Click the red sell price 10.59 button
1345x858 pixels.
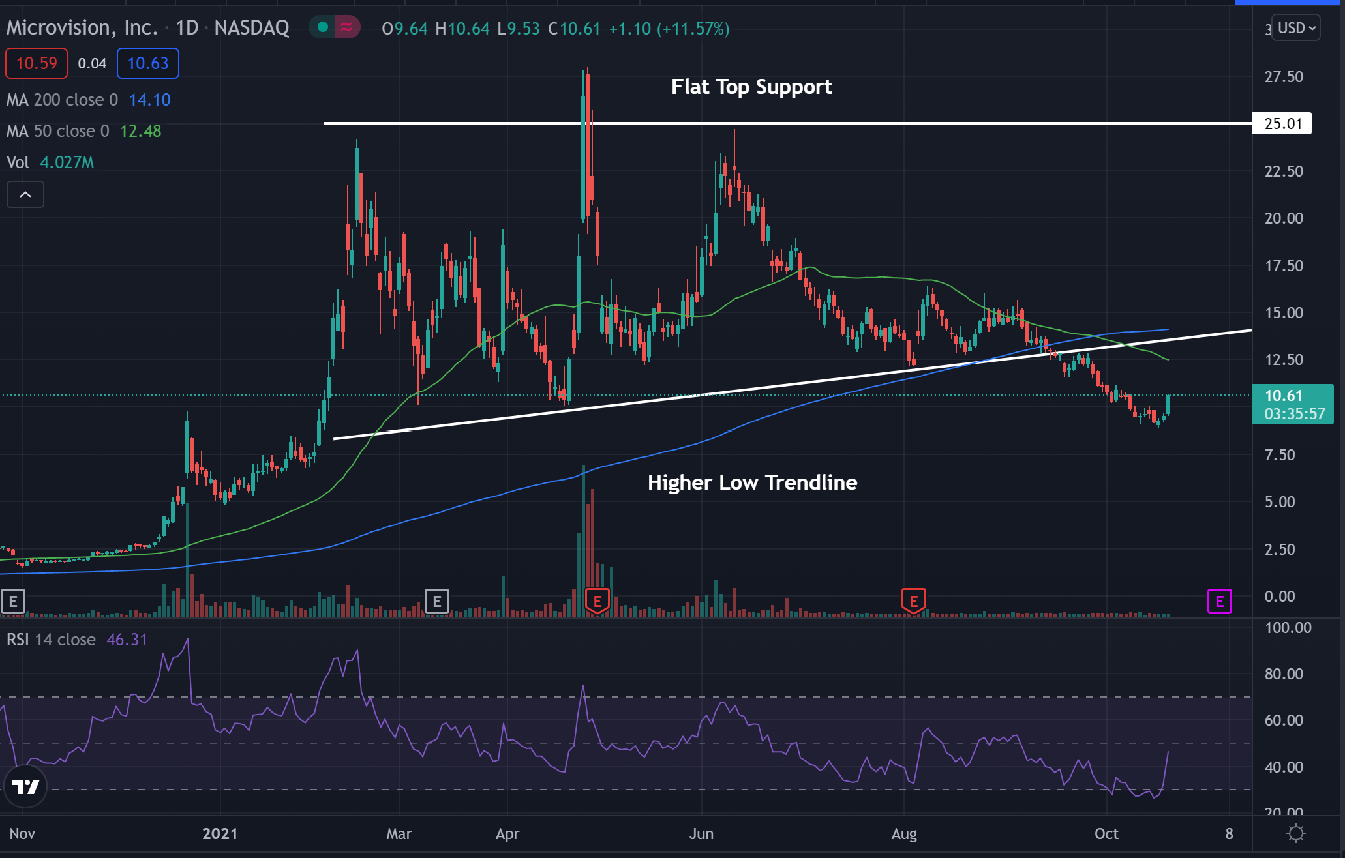pos(37,63)
